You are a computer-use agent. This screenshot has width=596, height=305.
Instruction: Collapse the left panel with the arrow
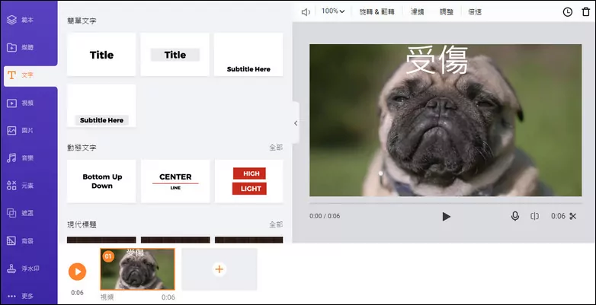[296, 123]
